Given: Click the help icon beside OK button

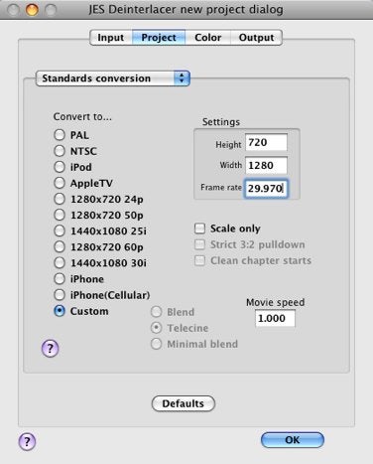Looking at the screenshot, I should pyautogui.click(x=27, y=441).
